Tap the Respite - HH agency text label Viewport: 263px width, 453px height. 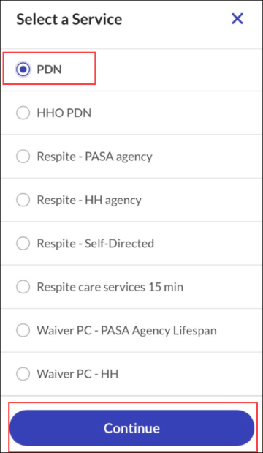coord(89,201)
